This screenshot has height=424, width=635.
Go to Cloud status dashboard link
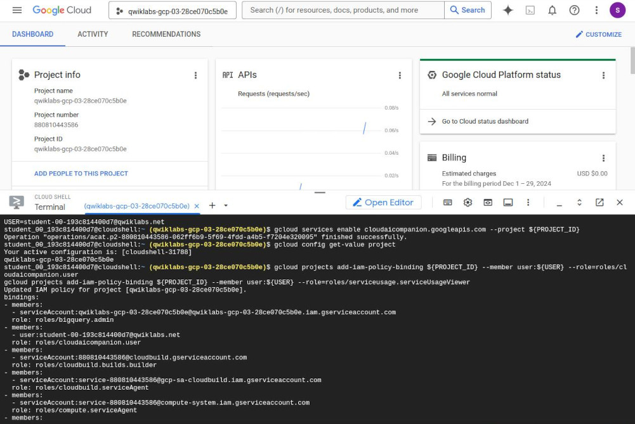click(485, 122)
